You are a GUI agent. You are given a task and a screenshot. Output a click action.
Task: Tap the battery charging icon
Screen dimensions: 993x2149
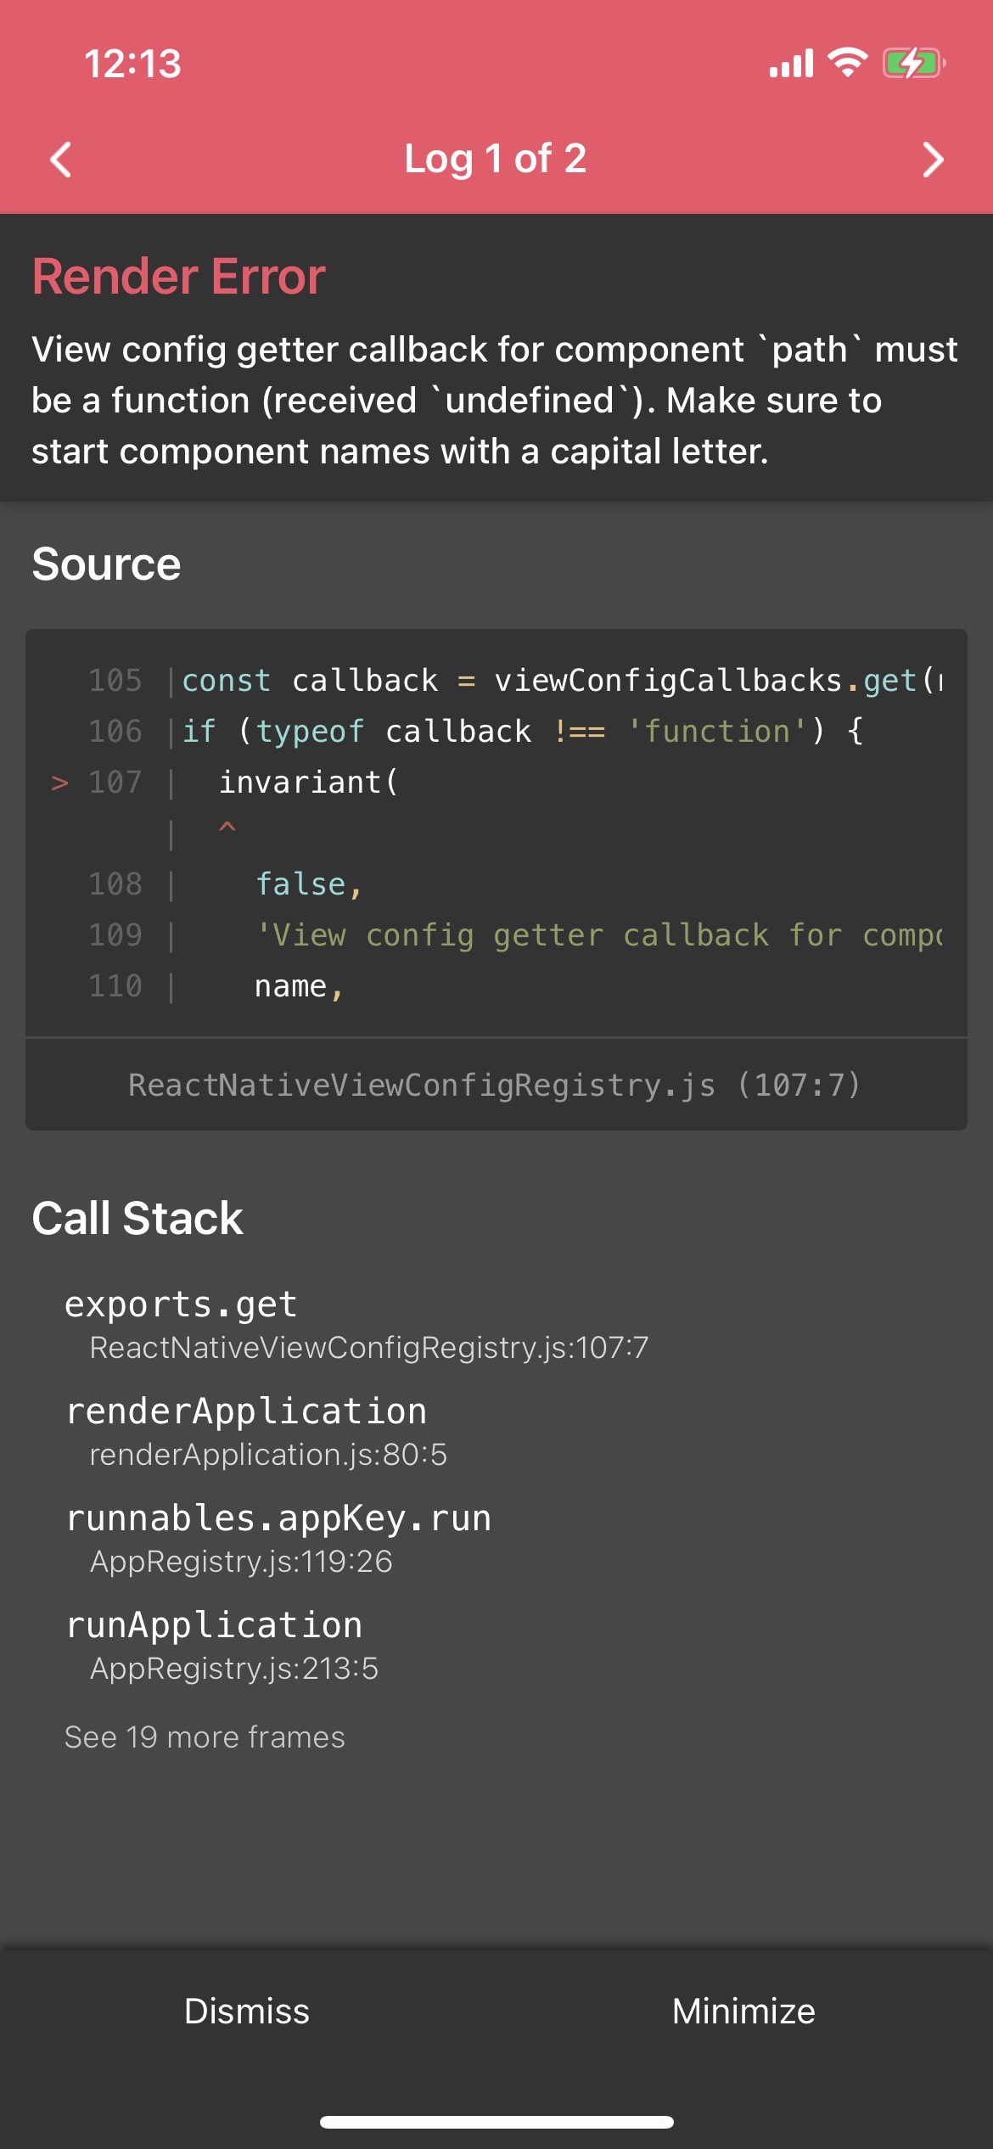point(913,63)
